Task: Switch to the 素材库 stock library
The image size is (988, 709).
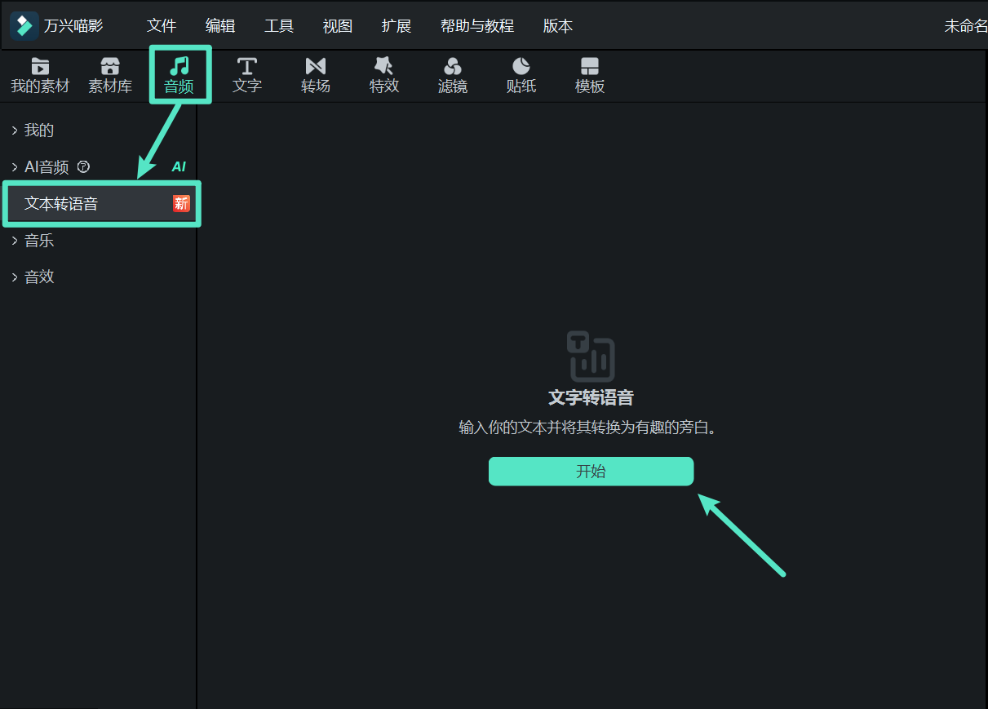Action: pyautogui.click(x=110, y=76)
